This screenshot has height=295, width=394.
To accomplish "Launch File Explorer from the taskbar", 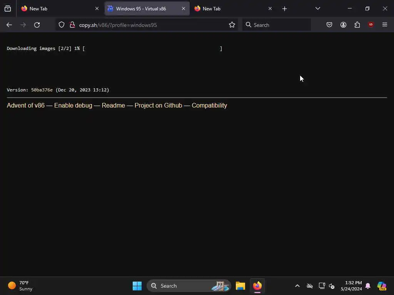I will 240,286.
